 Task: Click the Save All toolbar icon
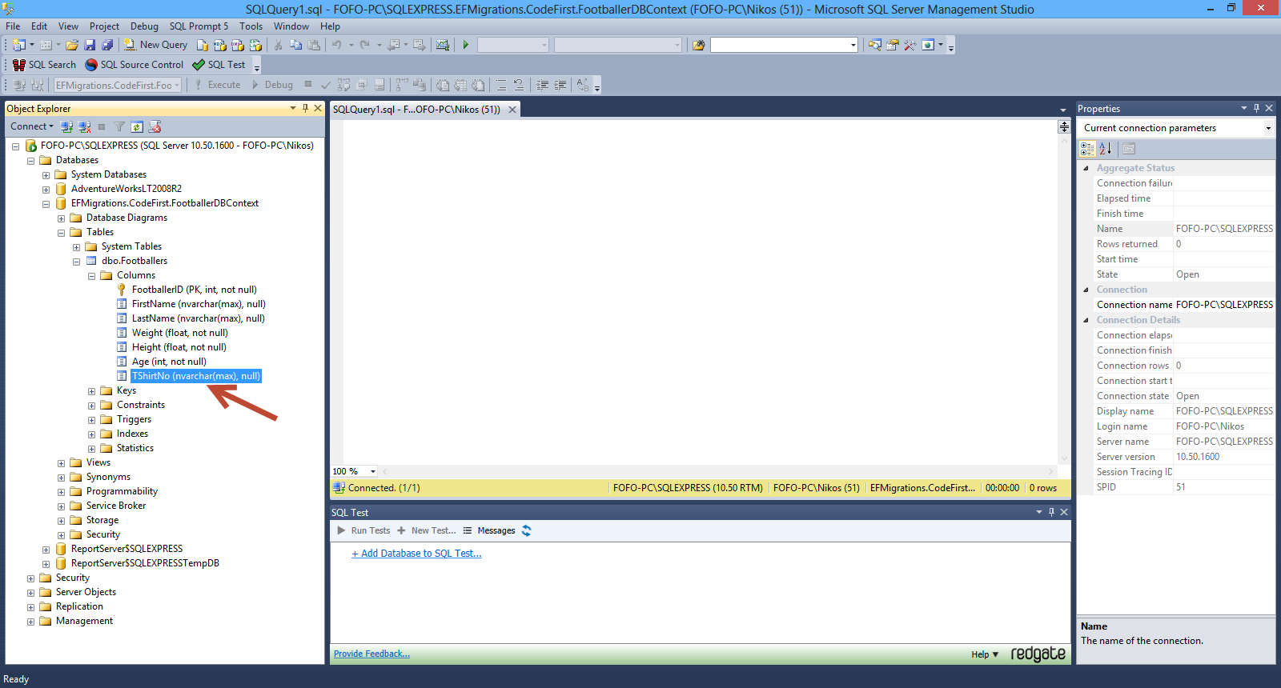click(x=107, y=45)
